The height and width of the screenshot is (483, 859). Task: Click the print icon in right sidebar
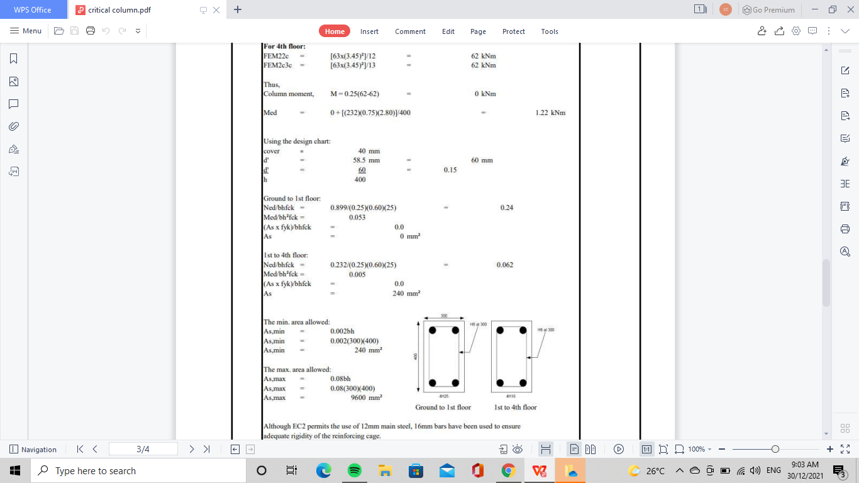click(845, 228)
